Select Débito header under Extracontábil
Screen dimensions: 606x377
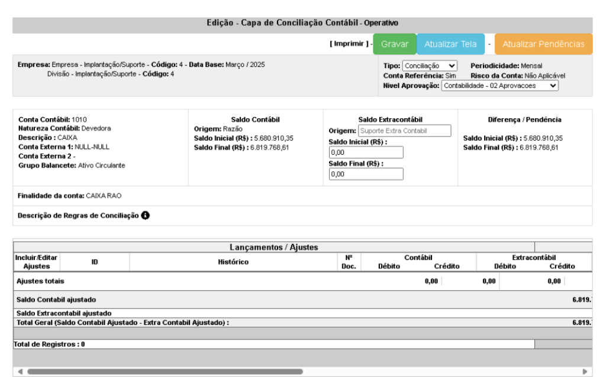point(505,266)
